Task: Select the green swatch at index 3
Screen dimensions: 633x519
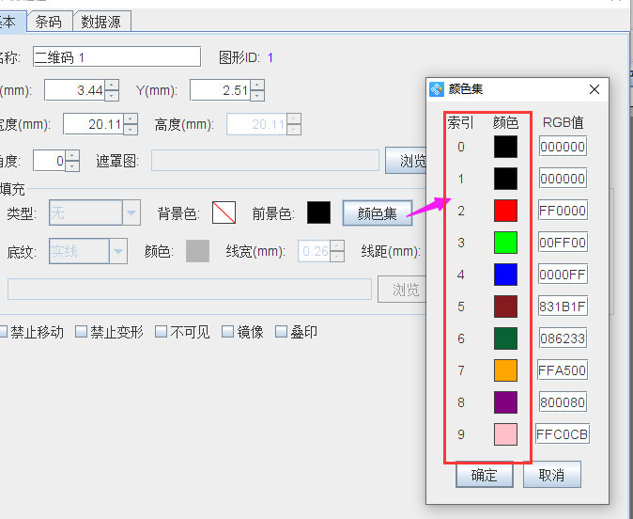Action: pos(505,243)
